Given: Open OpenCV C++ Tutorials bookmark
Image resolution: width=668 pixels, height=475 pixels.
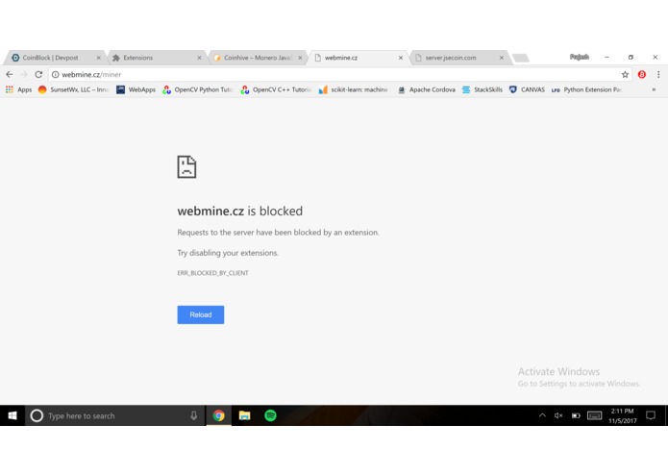Looking at the screenshot, I should 276,89.
